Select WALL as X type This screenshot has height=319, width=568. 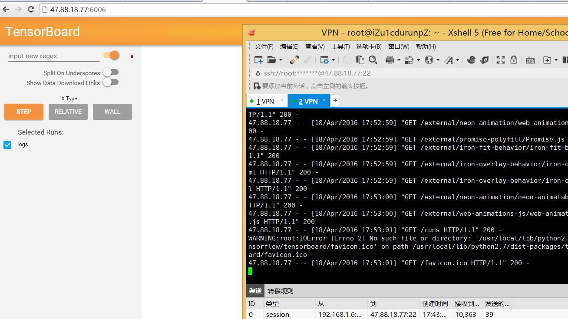tap(112, 112)
